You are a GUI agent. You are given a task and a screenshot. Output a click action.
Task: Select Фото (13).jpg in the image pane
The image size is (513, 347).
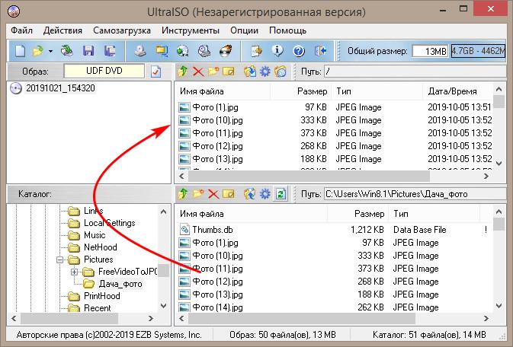[x=217, y=159]
